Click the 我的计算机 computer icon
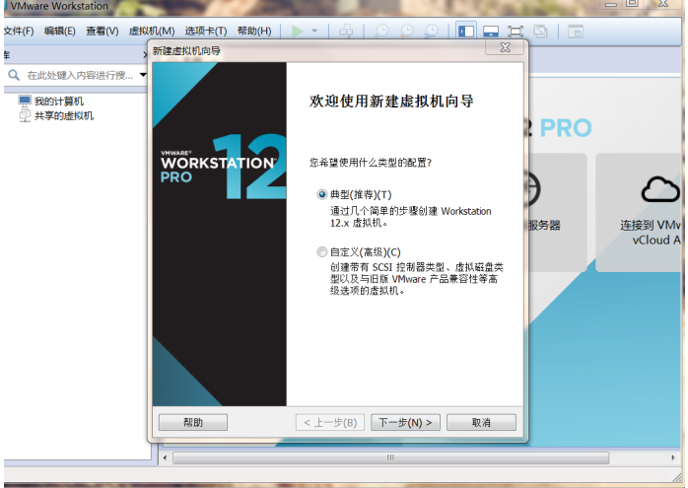Screen dimensions: 688x488 [25, 101]
